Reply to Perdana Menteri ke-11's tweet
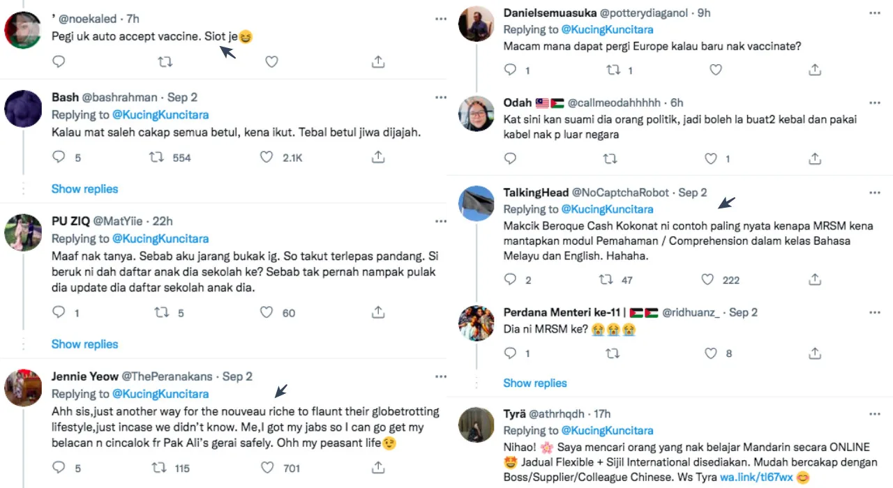Viewport: 893px width, 488px height. tap(511, 353)
